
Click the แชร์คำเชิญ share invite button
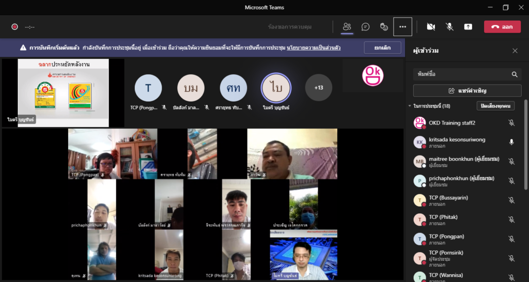pyautogui.click(x=467, y=90)
